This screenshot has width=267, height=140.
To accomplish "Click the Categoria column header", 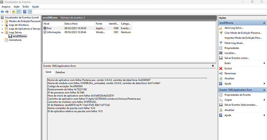I will [x=126, y=24].
